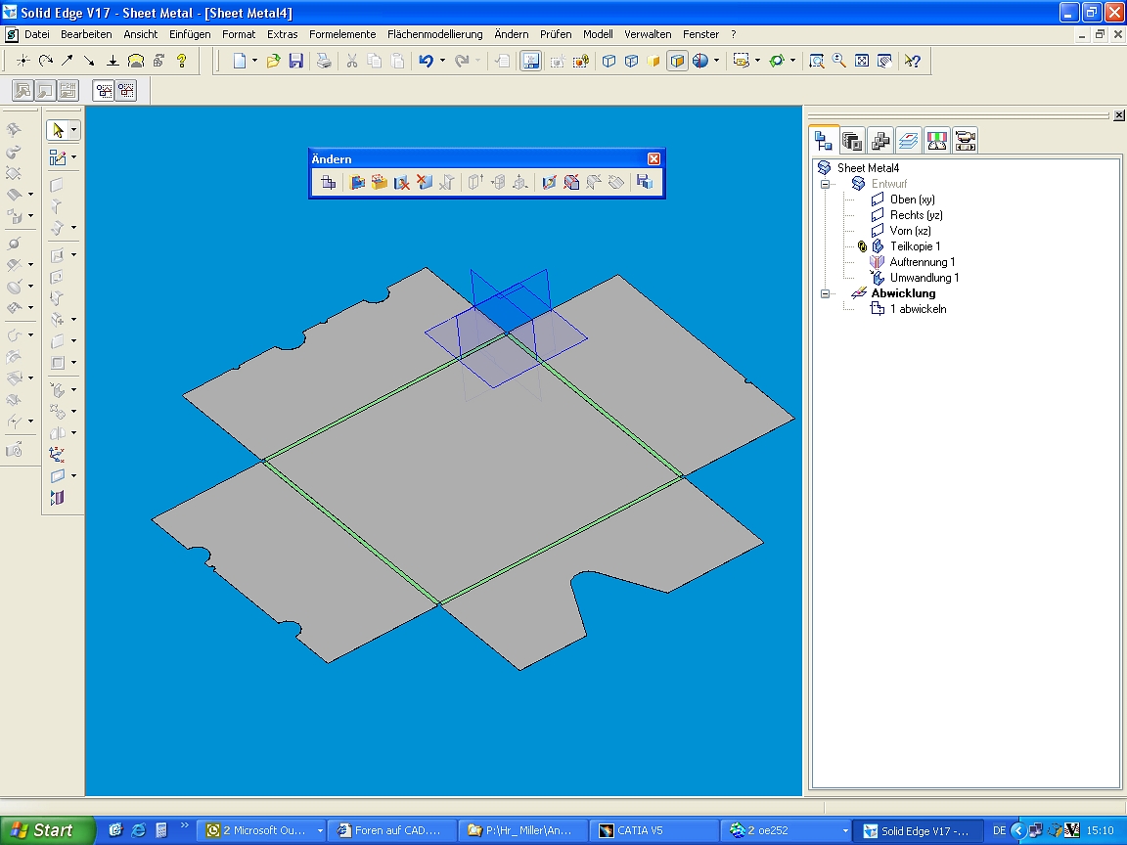
Task: Select Vorn (xz) reference plane
Action: [910, 231]
